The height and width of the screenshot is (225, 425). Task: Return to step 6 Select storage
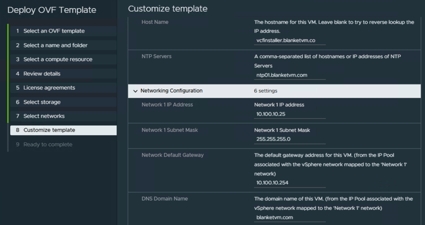tap(42, 102)
